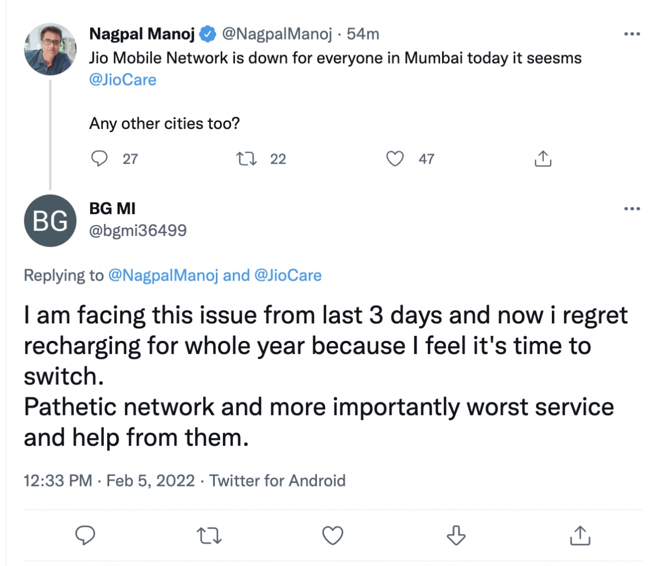The image size is (659, 566).
Task: Retweet BG MI's reply
Action: click(209, 535)
